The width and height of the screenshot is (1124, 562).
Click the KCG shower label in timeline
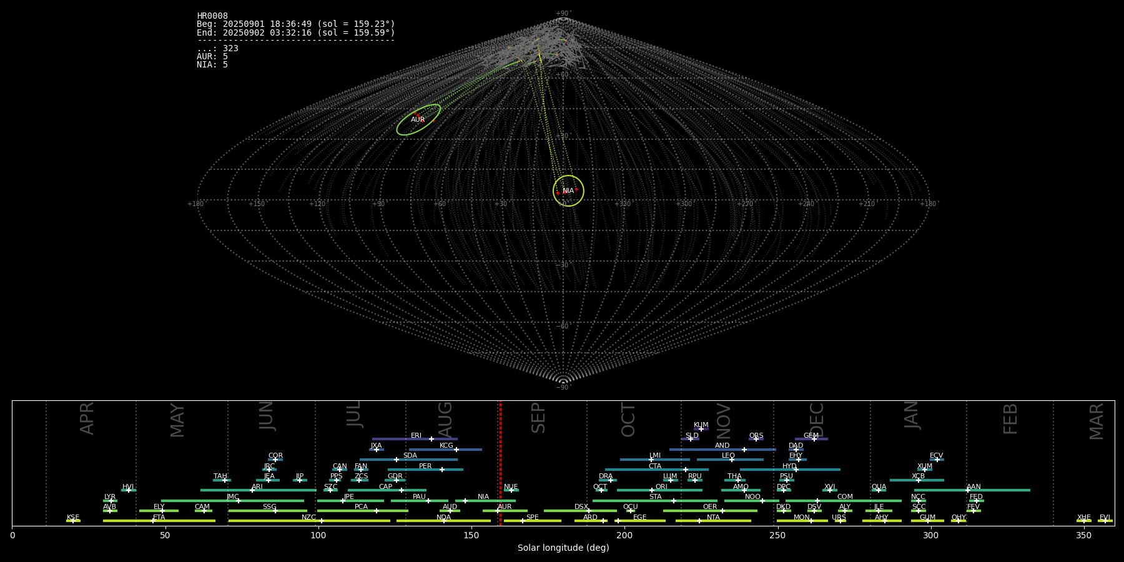[446, 446]
